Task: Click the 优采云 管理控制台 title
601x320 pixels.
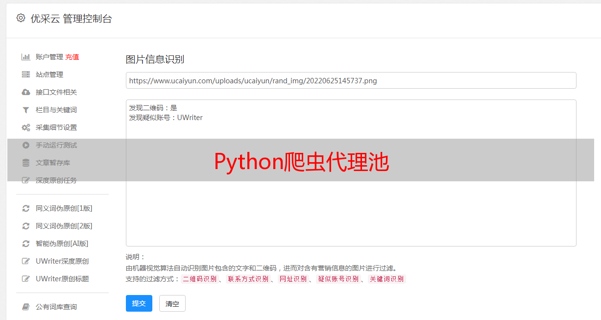Action: [x=71, y=19]
